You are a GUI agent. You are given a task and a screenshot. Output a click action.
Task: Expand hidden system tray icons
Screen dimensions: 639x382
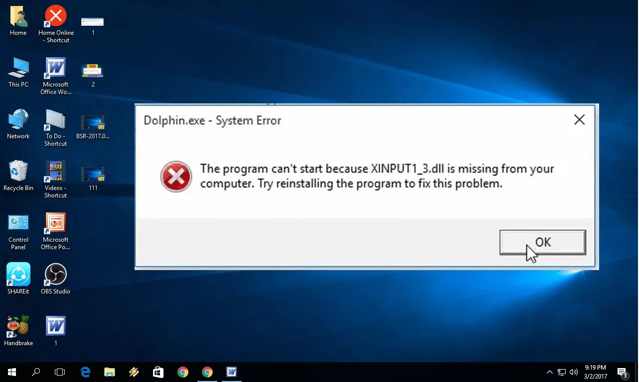(x=549, y=372)
